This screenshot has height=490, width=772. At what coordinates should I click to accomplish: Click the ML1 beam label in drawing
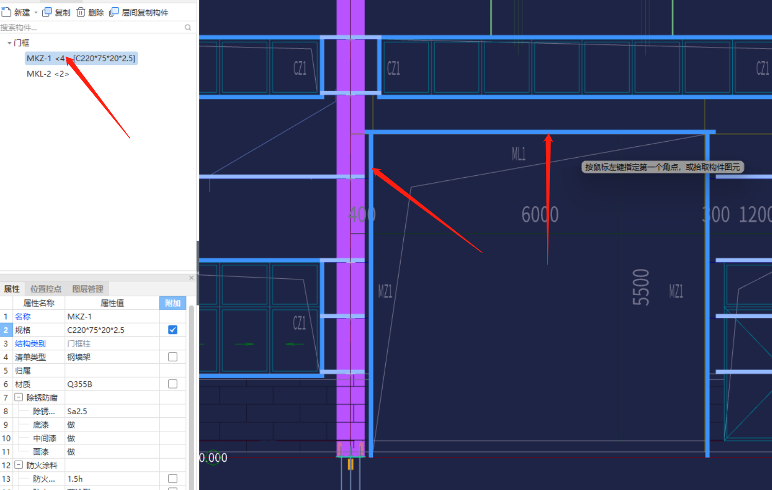tap(519, 154)
